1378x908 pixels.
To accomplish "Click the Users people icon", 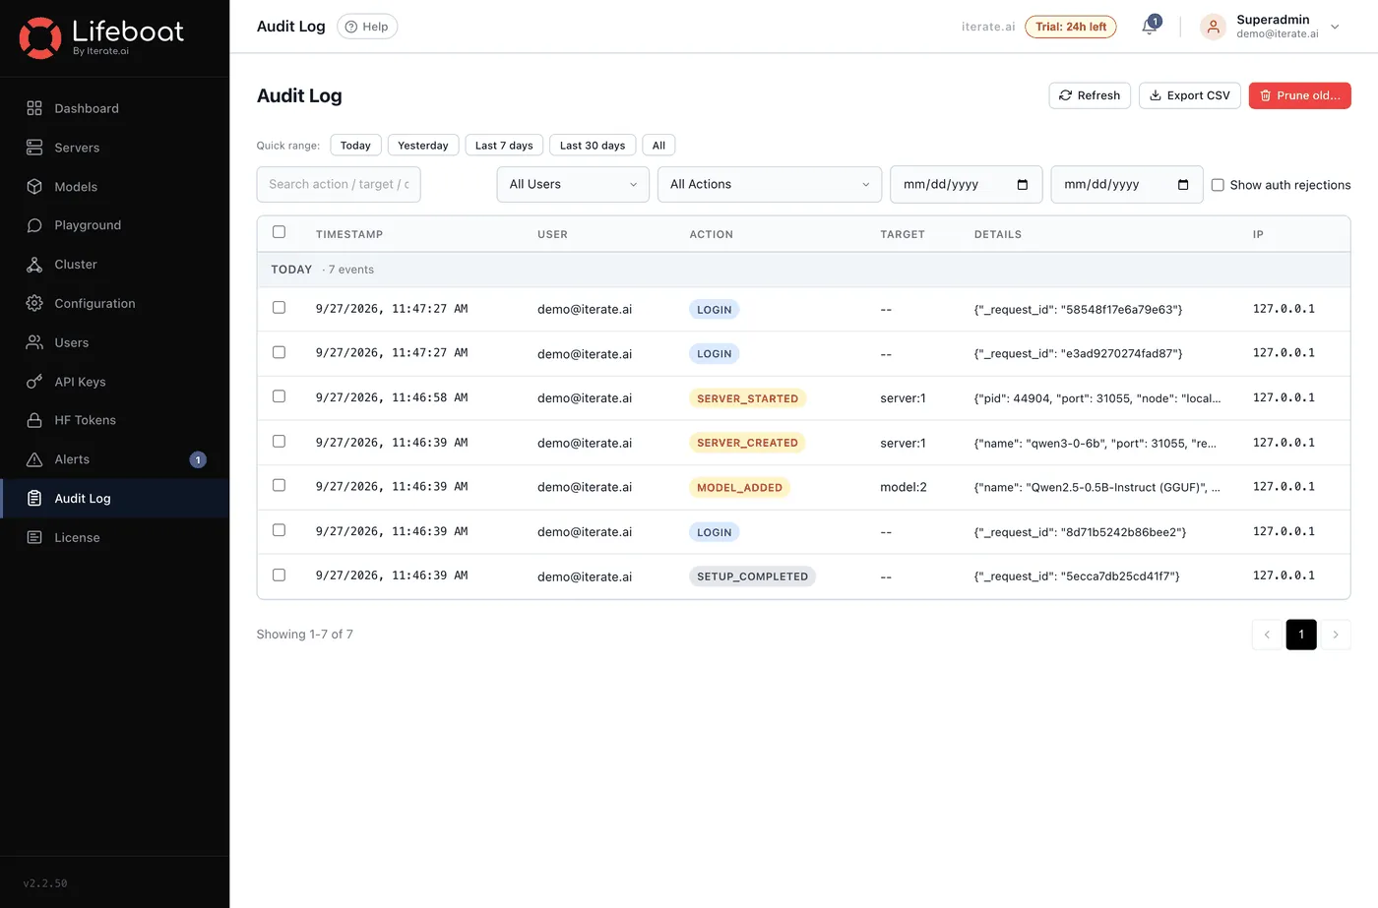I will pos(34,342).
